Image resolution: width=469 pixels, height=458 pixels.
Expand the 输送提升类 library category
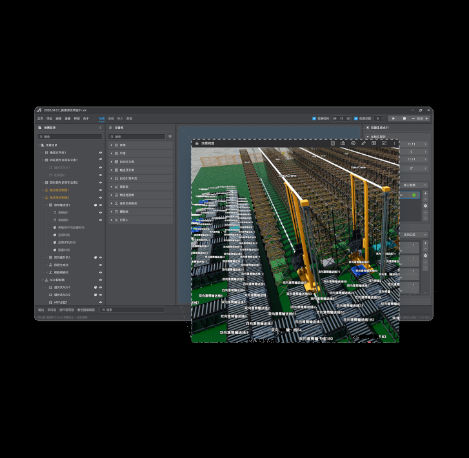[x=111, y=170]
